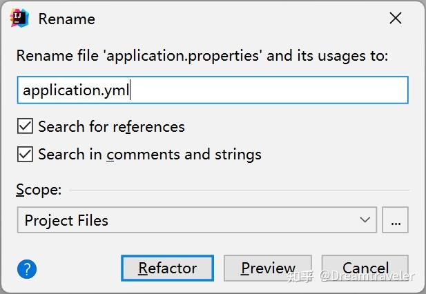Screen dimensions: 426x294
Task: Open help via the blue question mark icon
Action: tap(27, 268)
